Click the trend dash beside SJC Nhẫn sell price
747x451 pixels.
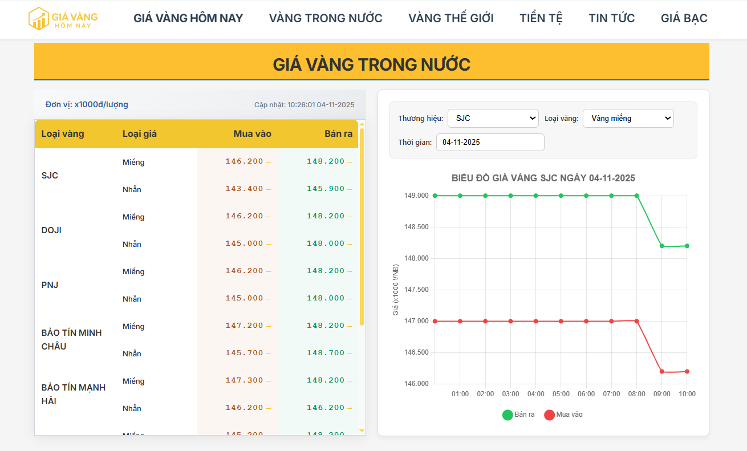[x=349, y=189]
